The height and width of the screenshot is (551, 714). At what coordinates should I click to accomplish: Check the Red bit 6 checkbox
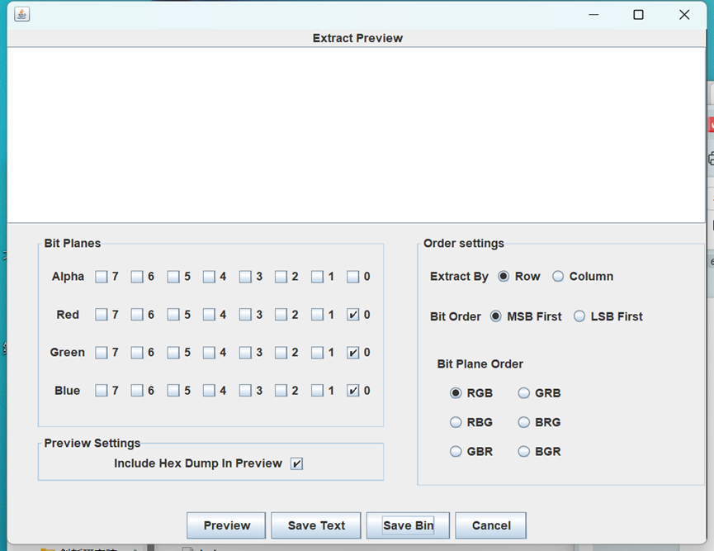pos(137,315)
